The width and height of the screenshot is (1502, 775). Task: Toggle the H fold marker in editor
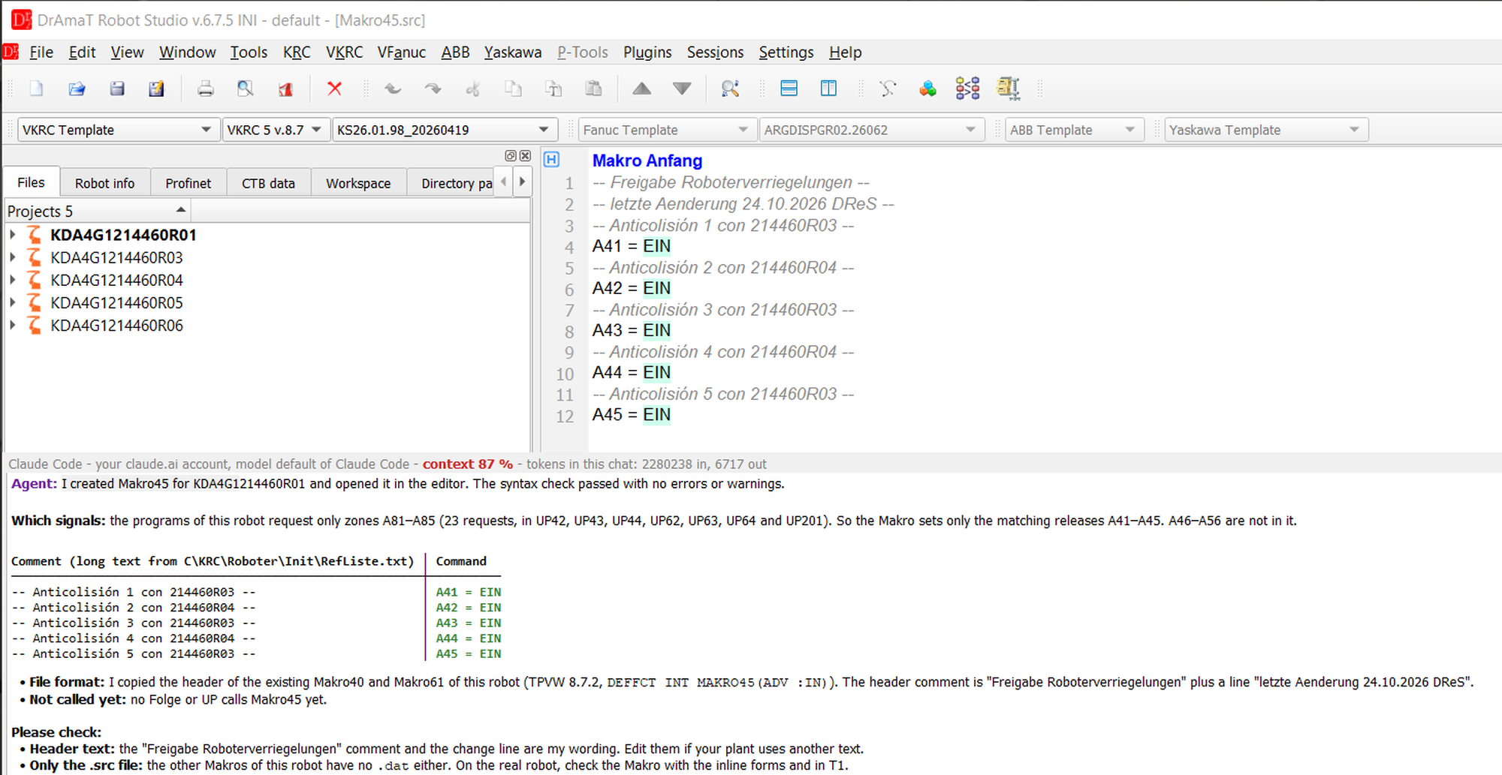tap(551, 159)
